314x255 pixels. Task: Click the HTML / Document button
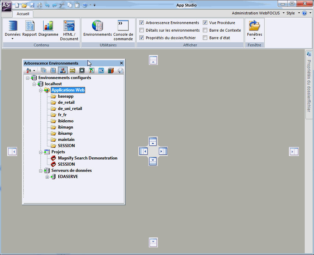click(69, 31)
